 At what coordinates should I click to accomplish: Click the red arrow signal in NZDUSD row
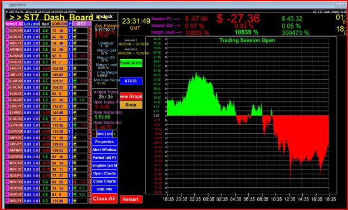click(75, 182)
